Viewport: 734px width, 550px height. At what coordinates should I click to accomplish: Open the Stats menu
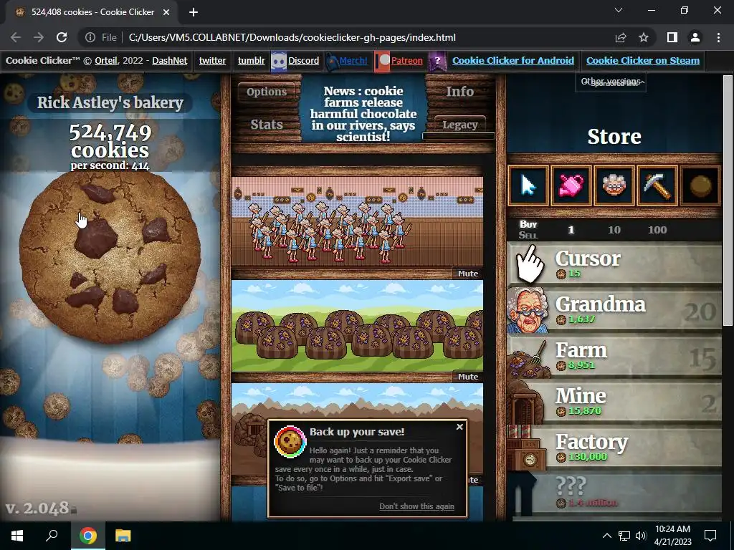(267, 125)
